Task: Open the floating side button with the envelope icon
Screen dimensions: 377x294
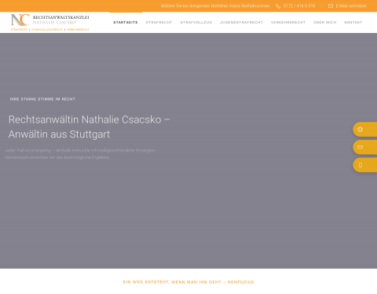Action: tap(365, 147)
